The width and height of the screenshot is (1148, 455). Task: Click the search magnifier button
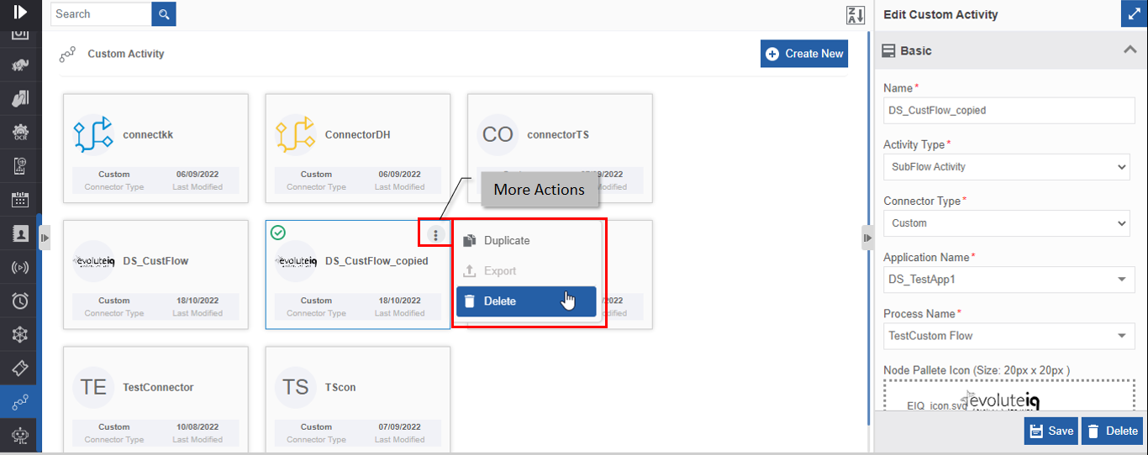pos(164,13)
